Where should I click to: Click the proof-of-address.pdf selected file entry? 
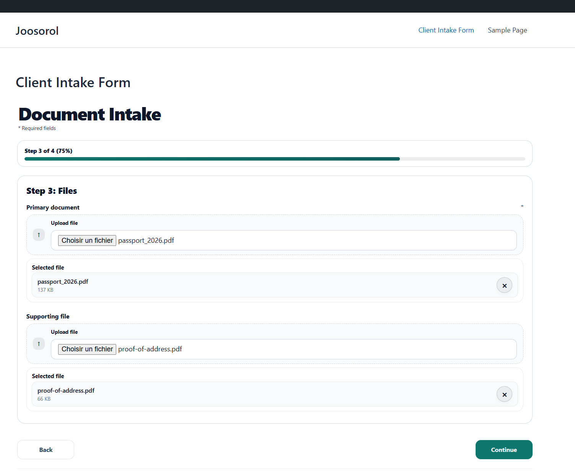66,390
